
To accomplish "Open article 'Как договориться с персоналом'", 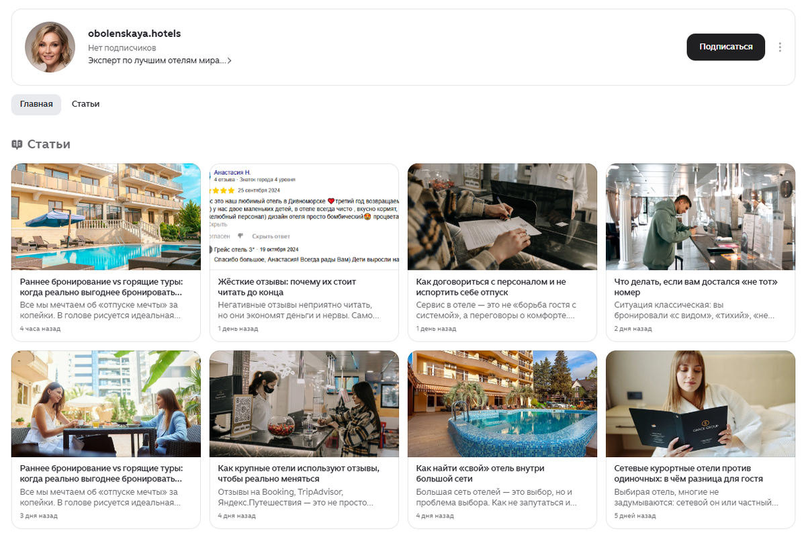I will tap(491, 287).
